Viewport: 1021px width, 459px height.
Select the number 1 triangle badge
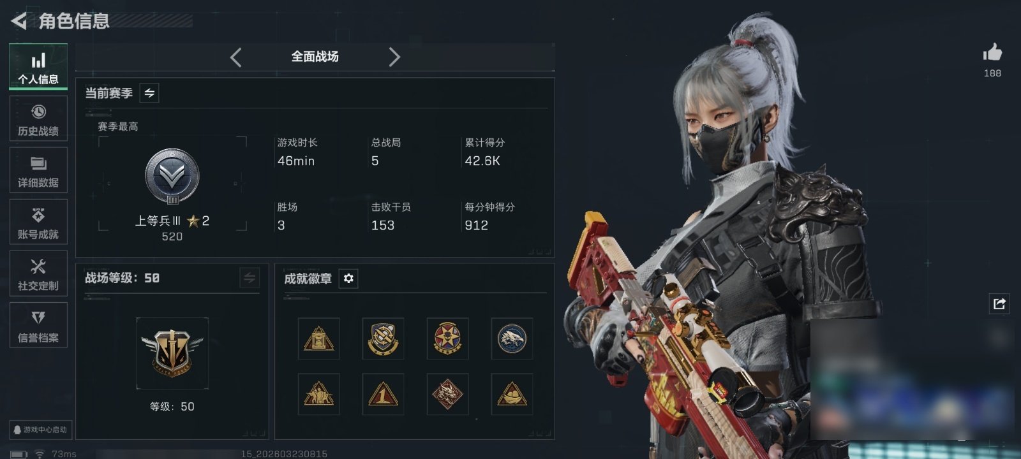click(383, 394)
